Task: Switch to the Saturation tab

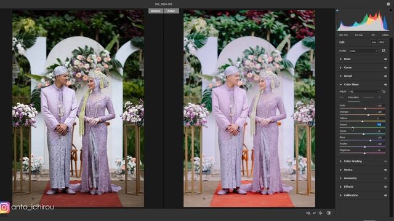Action: (x=353, y=98)
